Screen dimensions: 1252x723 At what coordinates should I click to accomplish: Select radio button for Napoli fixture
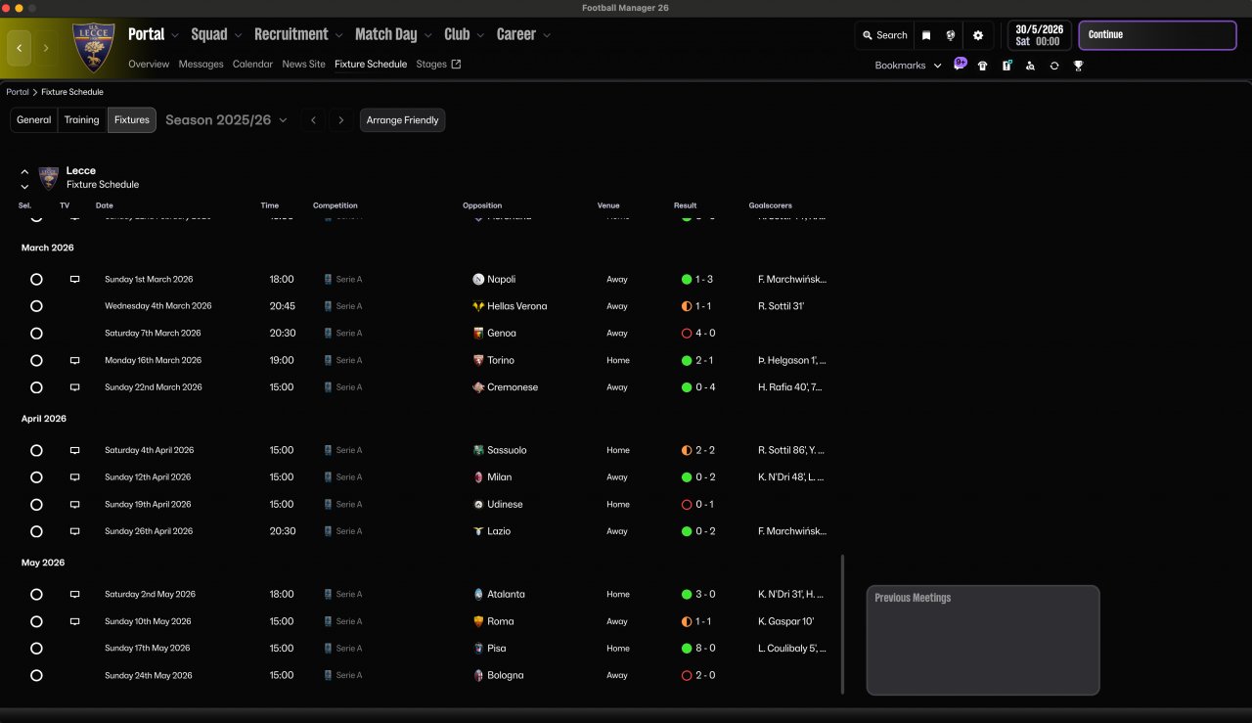coord(36,279)
